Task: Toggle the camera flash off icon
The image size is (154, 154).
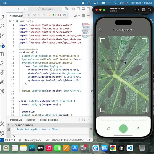Action: pyautogui.click(x=138, y=129)
